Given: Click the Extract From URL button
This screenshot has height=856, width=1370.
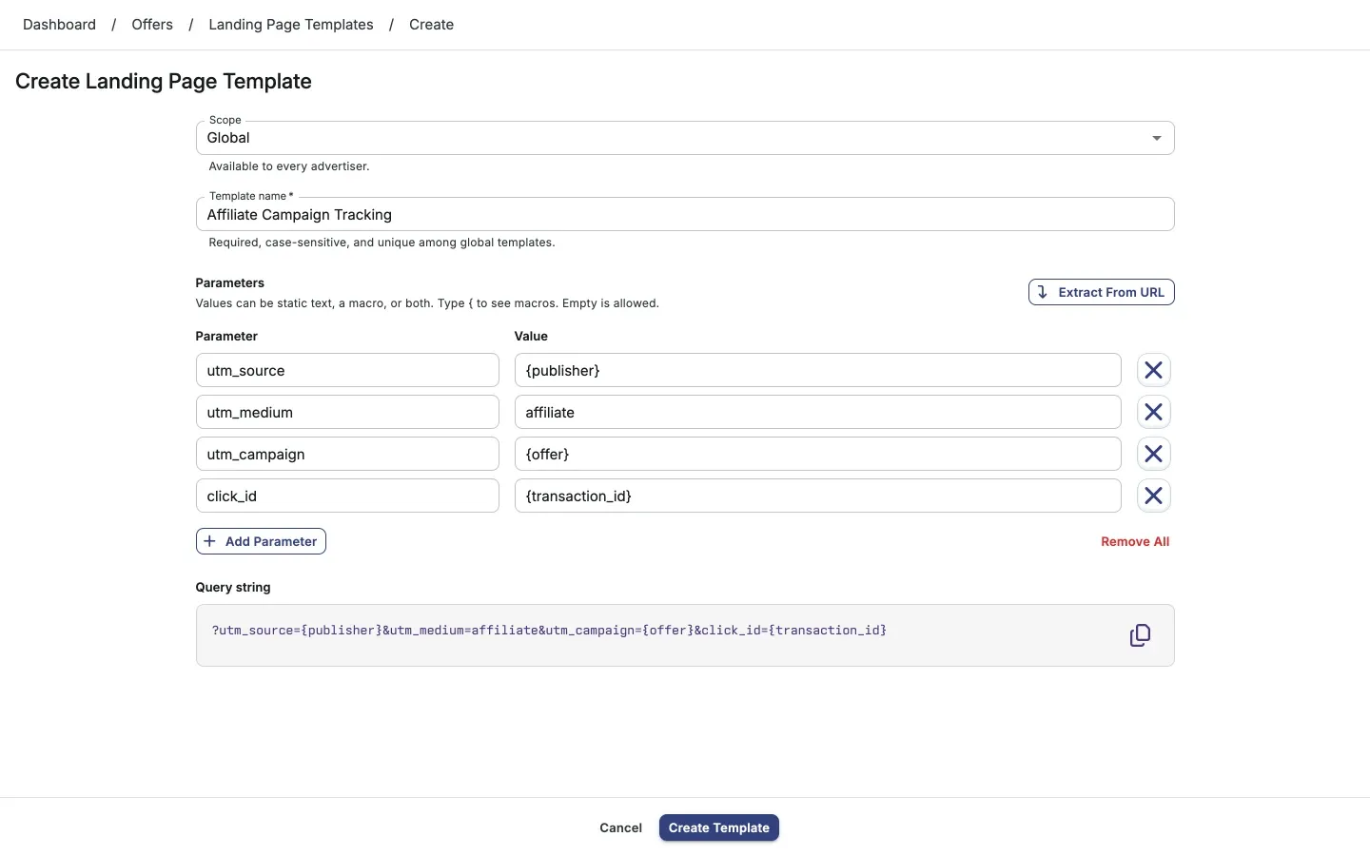Looking at the screenshot, I should 1102,292.
